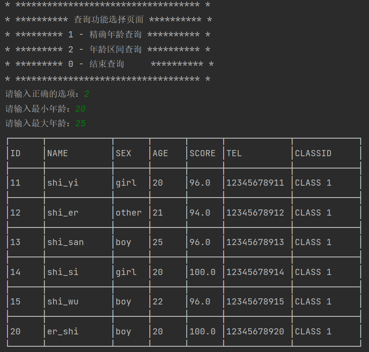Click the phone number 12345678912
The width and height of the screenshot is (369, 352).
255,213
